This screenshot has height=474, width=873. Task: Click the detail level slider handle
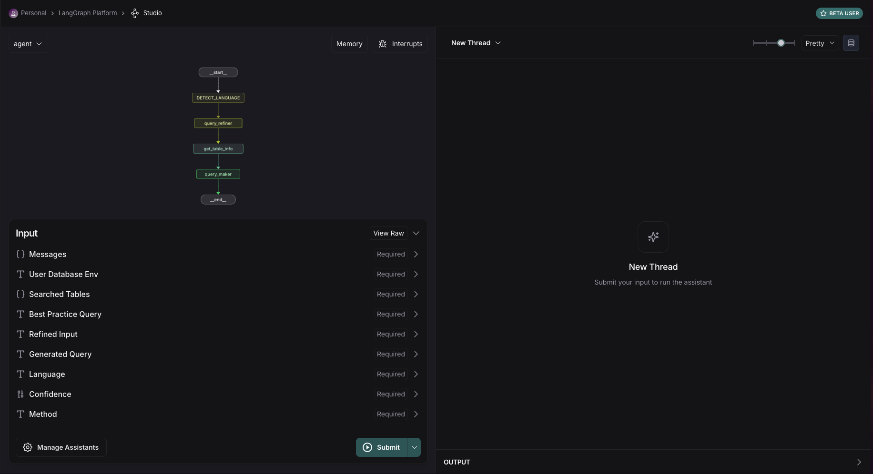tap(781, 43)
